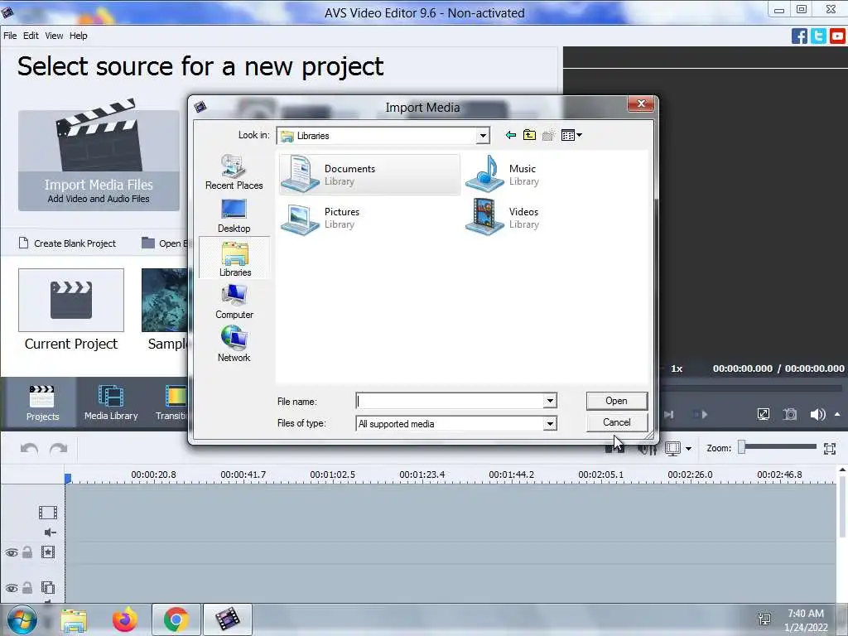The height and width of the screenshot is (636, 848).
Task: Toggle visibility eye on effects track
Action: pyautogui.click(x=12, y=552)
